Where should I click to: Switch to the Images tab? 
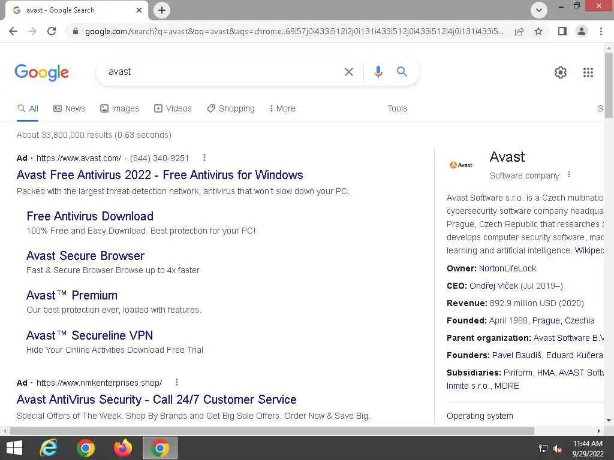pyautogui.click(x=119, y=109)
